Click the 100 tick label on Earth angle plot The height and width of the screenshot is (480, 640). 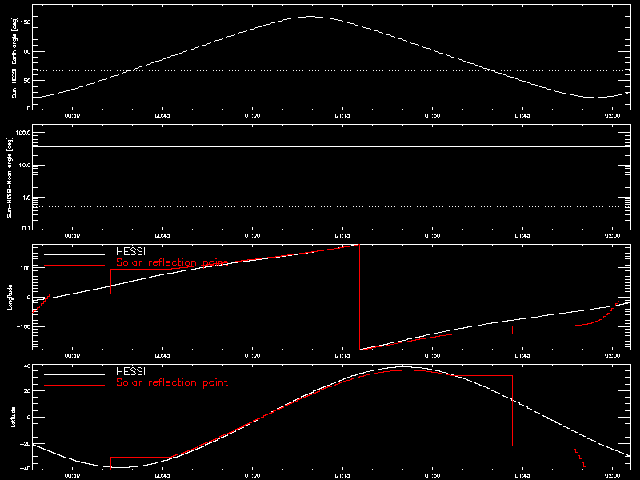tap(26, 51)
